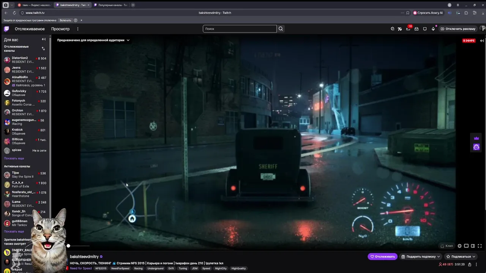Open player settings gear icon
The width and height of the screenshot is (486, 273).
coord(459,246)
